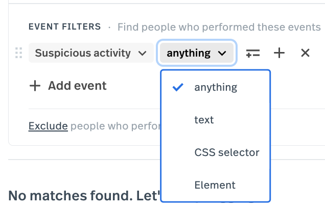Click the EVENT FILTERS heading
The width and height of the screenshot is (325, 209).
65,27
